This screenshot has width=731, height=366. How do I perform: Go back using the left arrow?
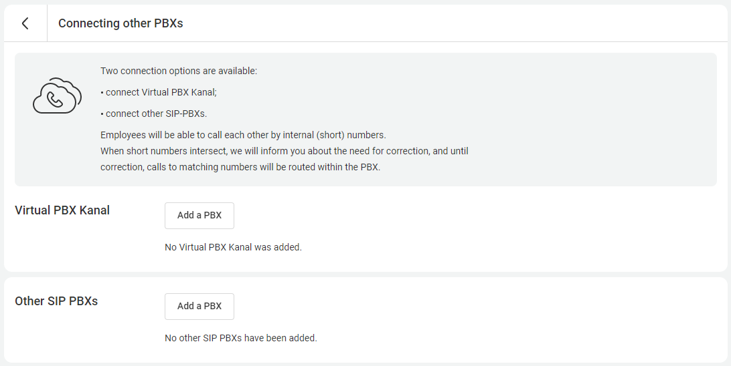(25, 23)
